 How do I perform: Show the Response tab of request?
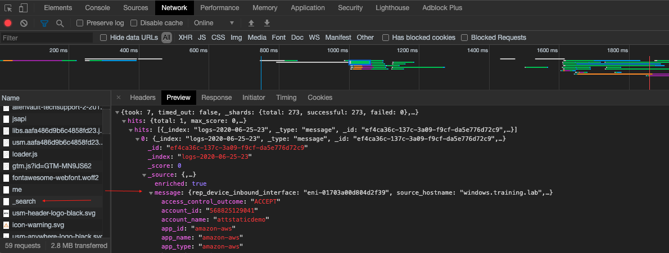[x=216, y=98]
